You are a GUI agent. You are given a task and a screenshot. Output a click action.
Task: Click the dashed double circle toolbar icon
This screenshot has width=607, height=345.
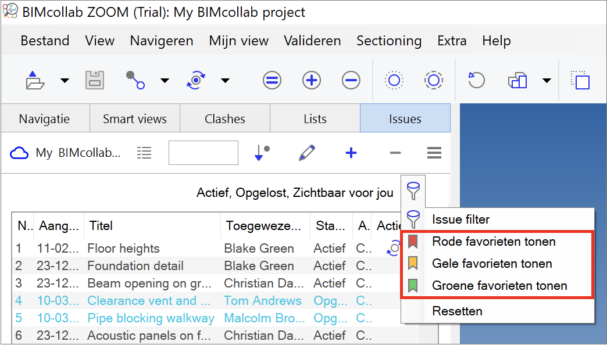434,81
